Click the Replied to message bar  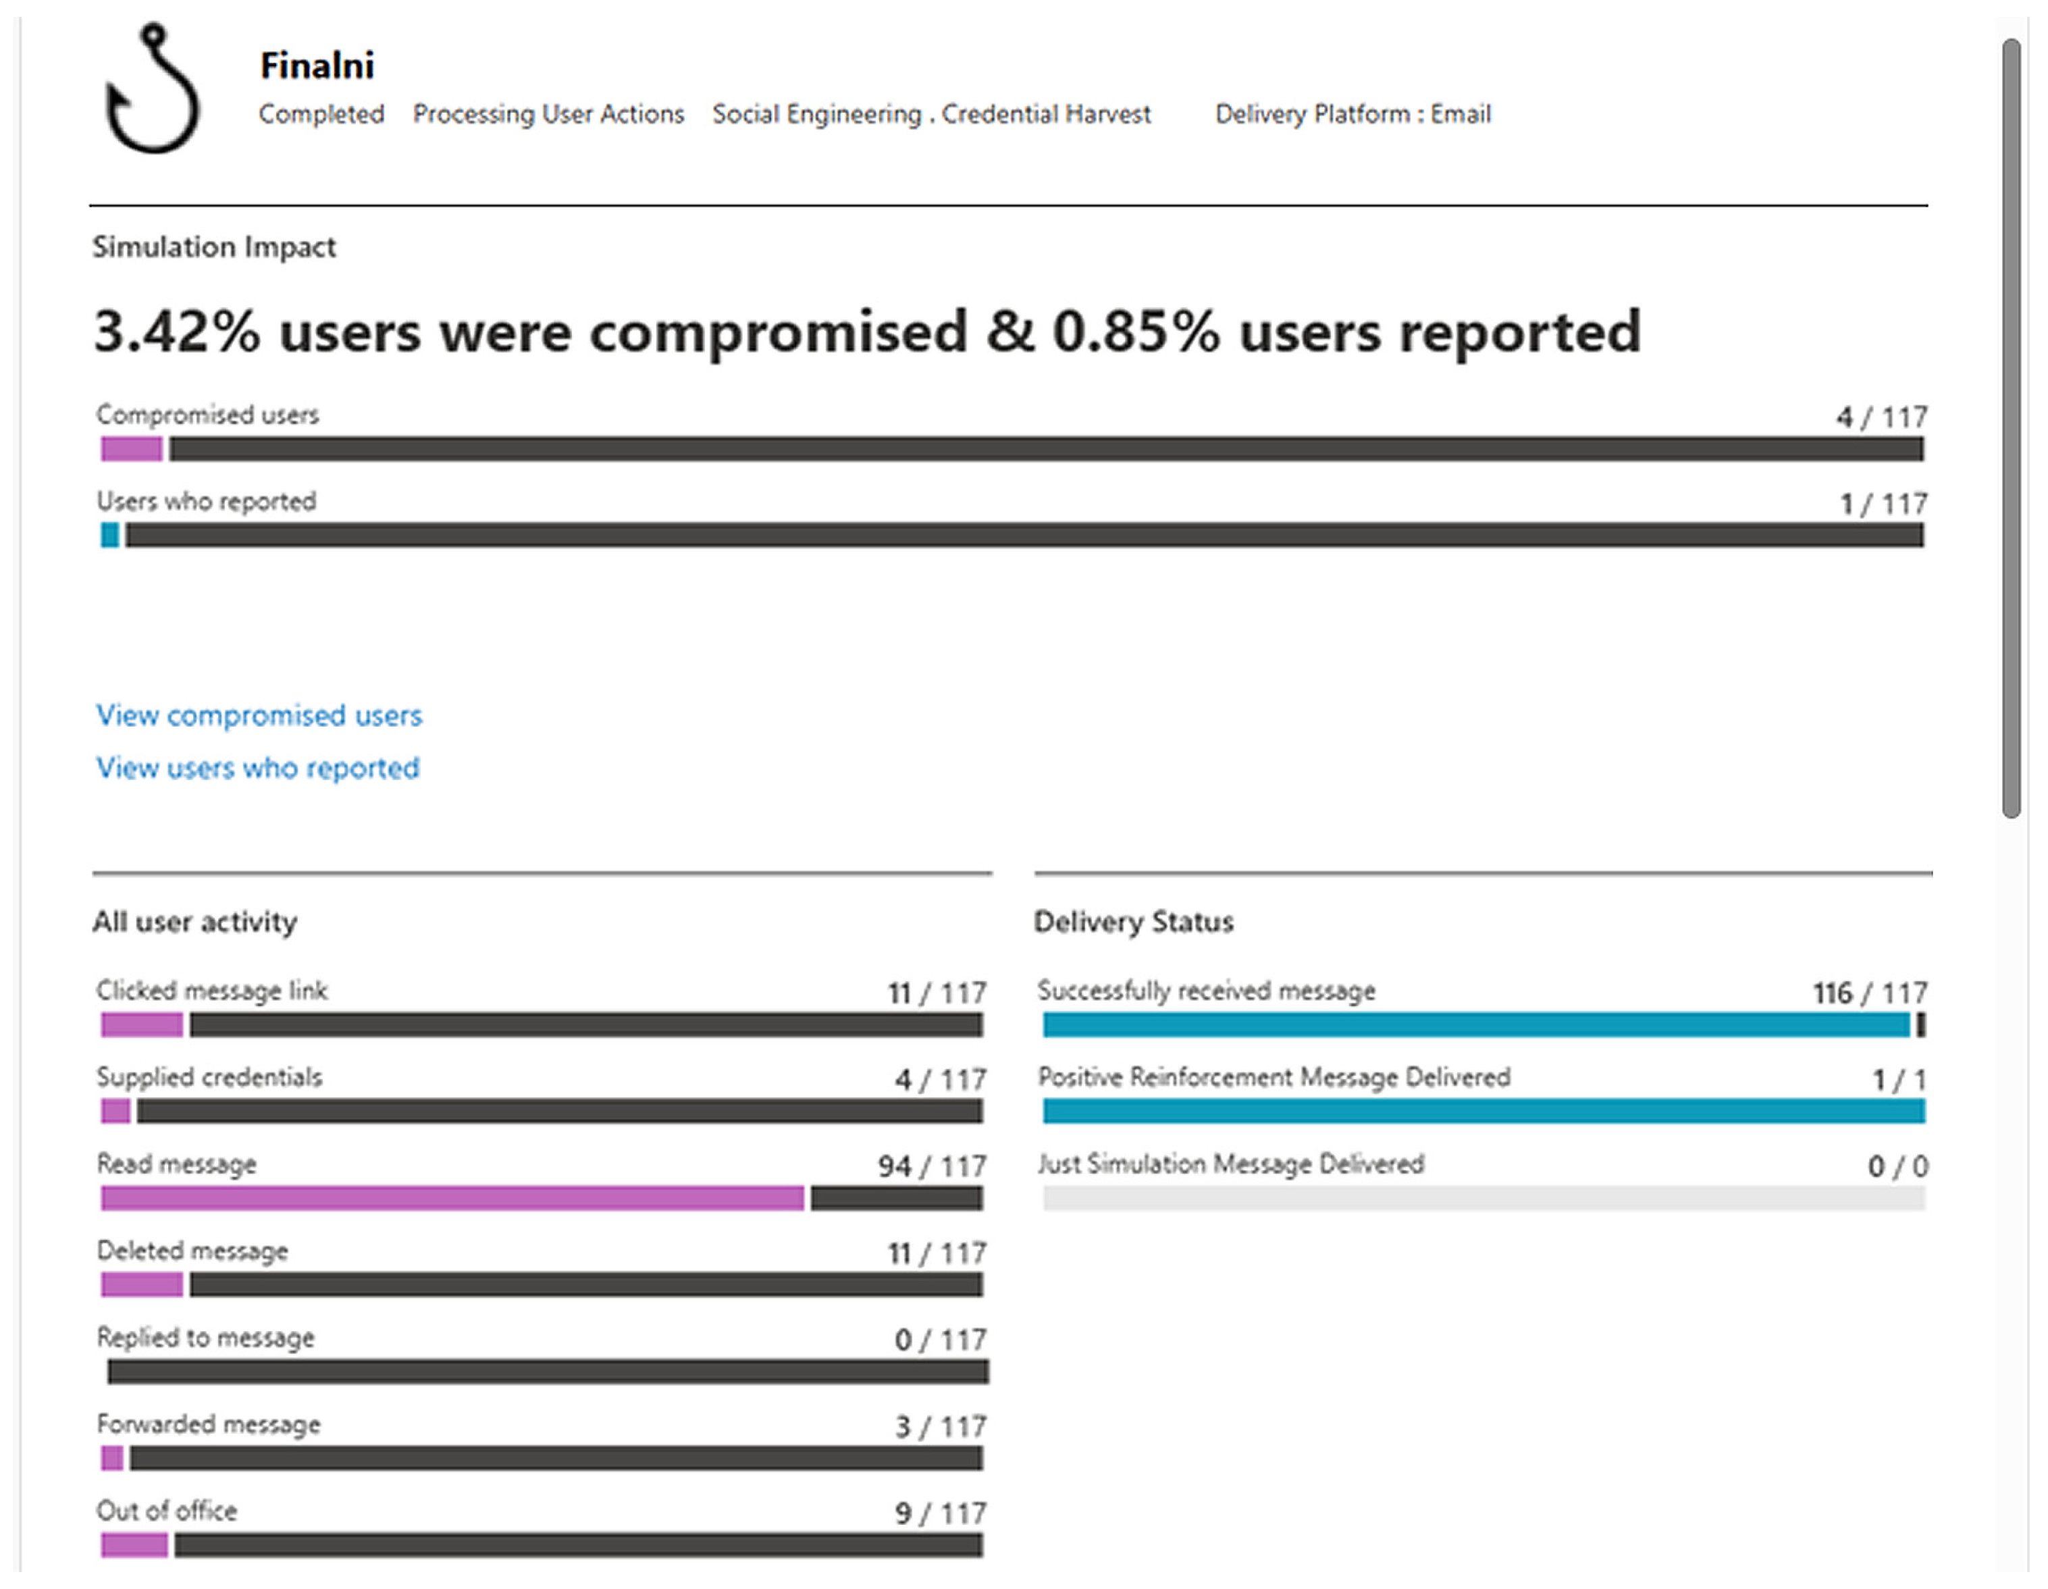click(x=547, y=1372)
